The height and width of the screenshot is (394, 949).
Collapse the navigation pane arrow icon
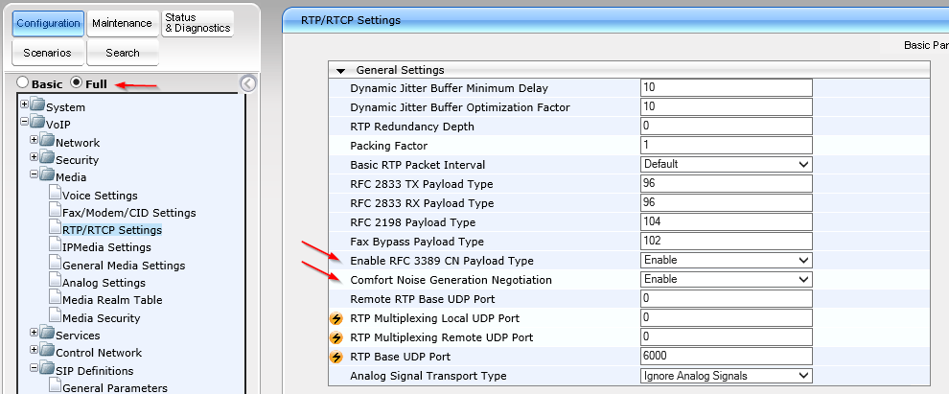(247, 84)
